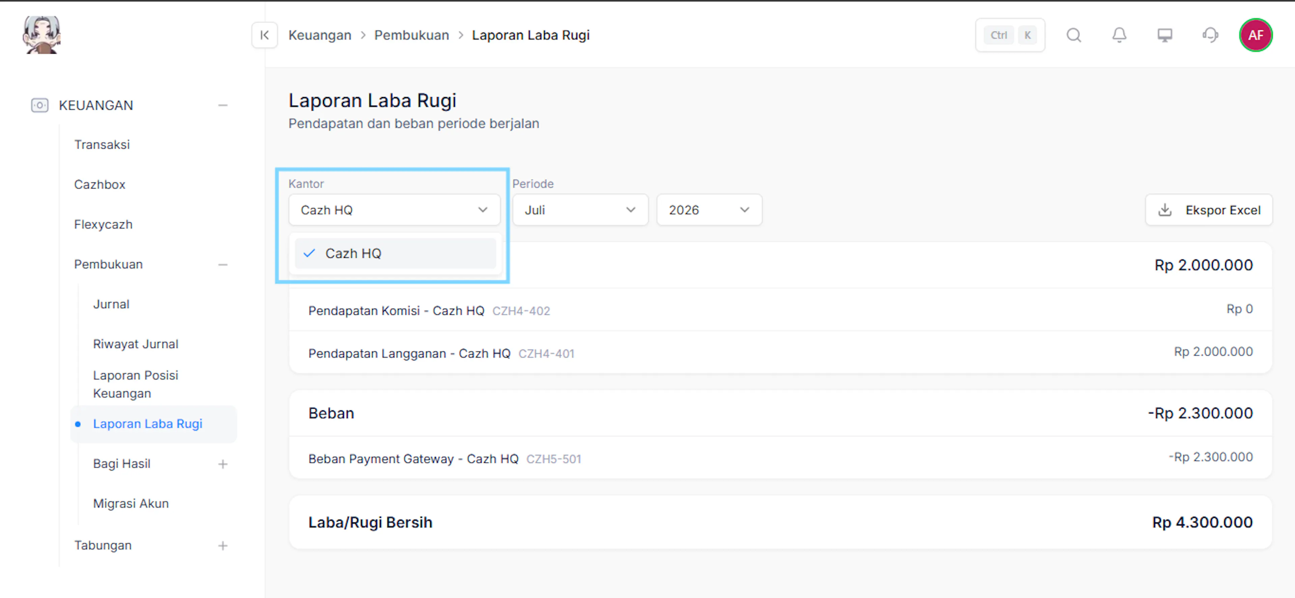Expand the Tabungan submenu
This screenshot has width=1295, height=598.
223,545
